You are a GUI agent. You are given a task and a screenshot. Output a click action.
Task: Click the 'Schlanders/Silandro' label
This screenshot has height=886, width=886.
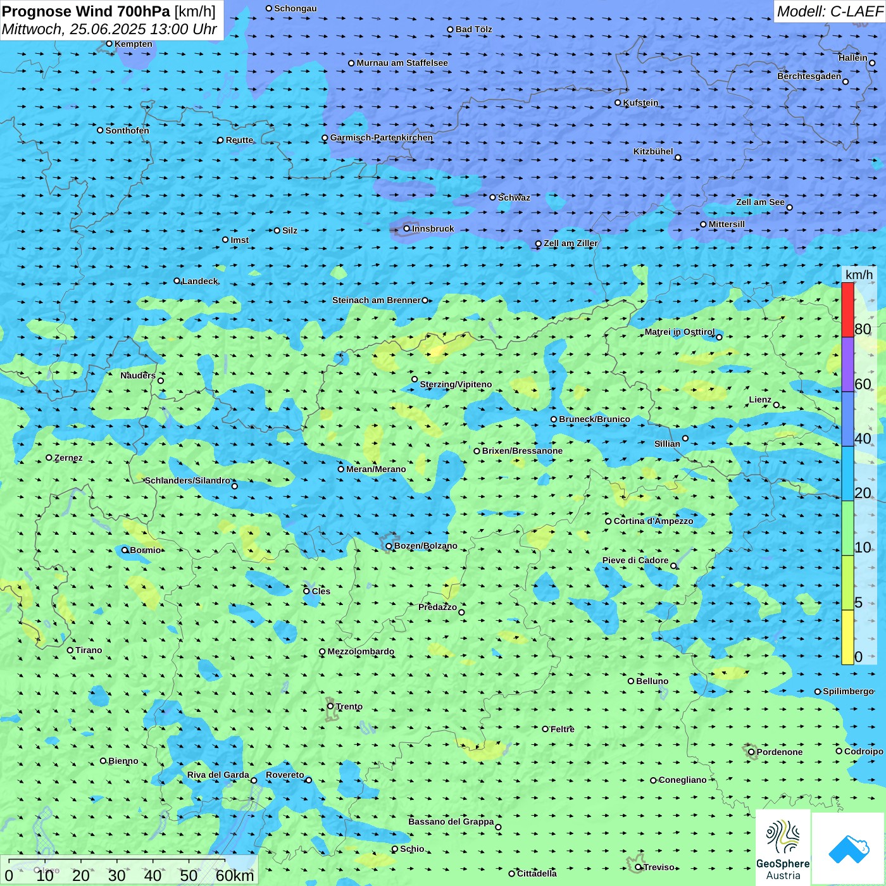[187, 480]
